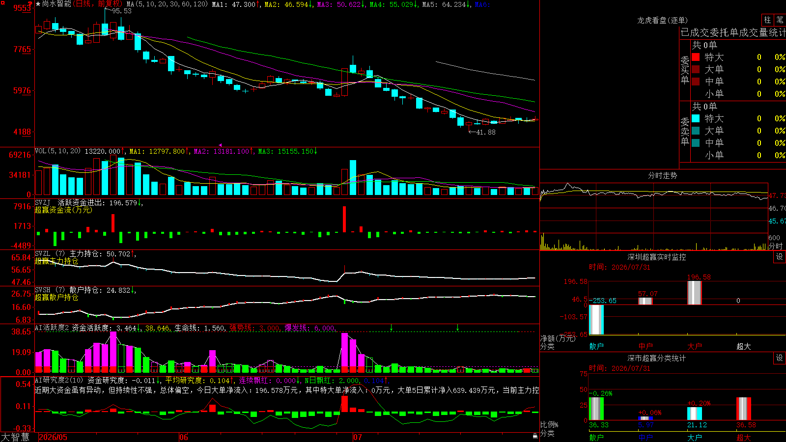Select the dark red 中单 swatch under 委买单
Viewport: 786px width, 442px height.
pos(696,82)
